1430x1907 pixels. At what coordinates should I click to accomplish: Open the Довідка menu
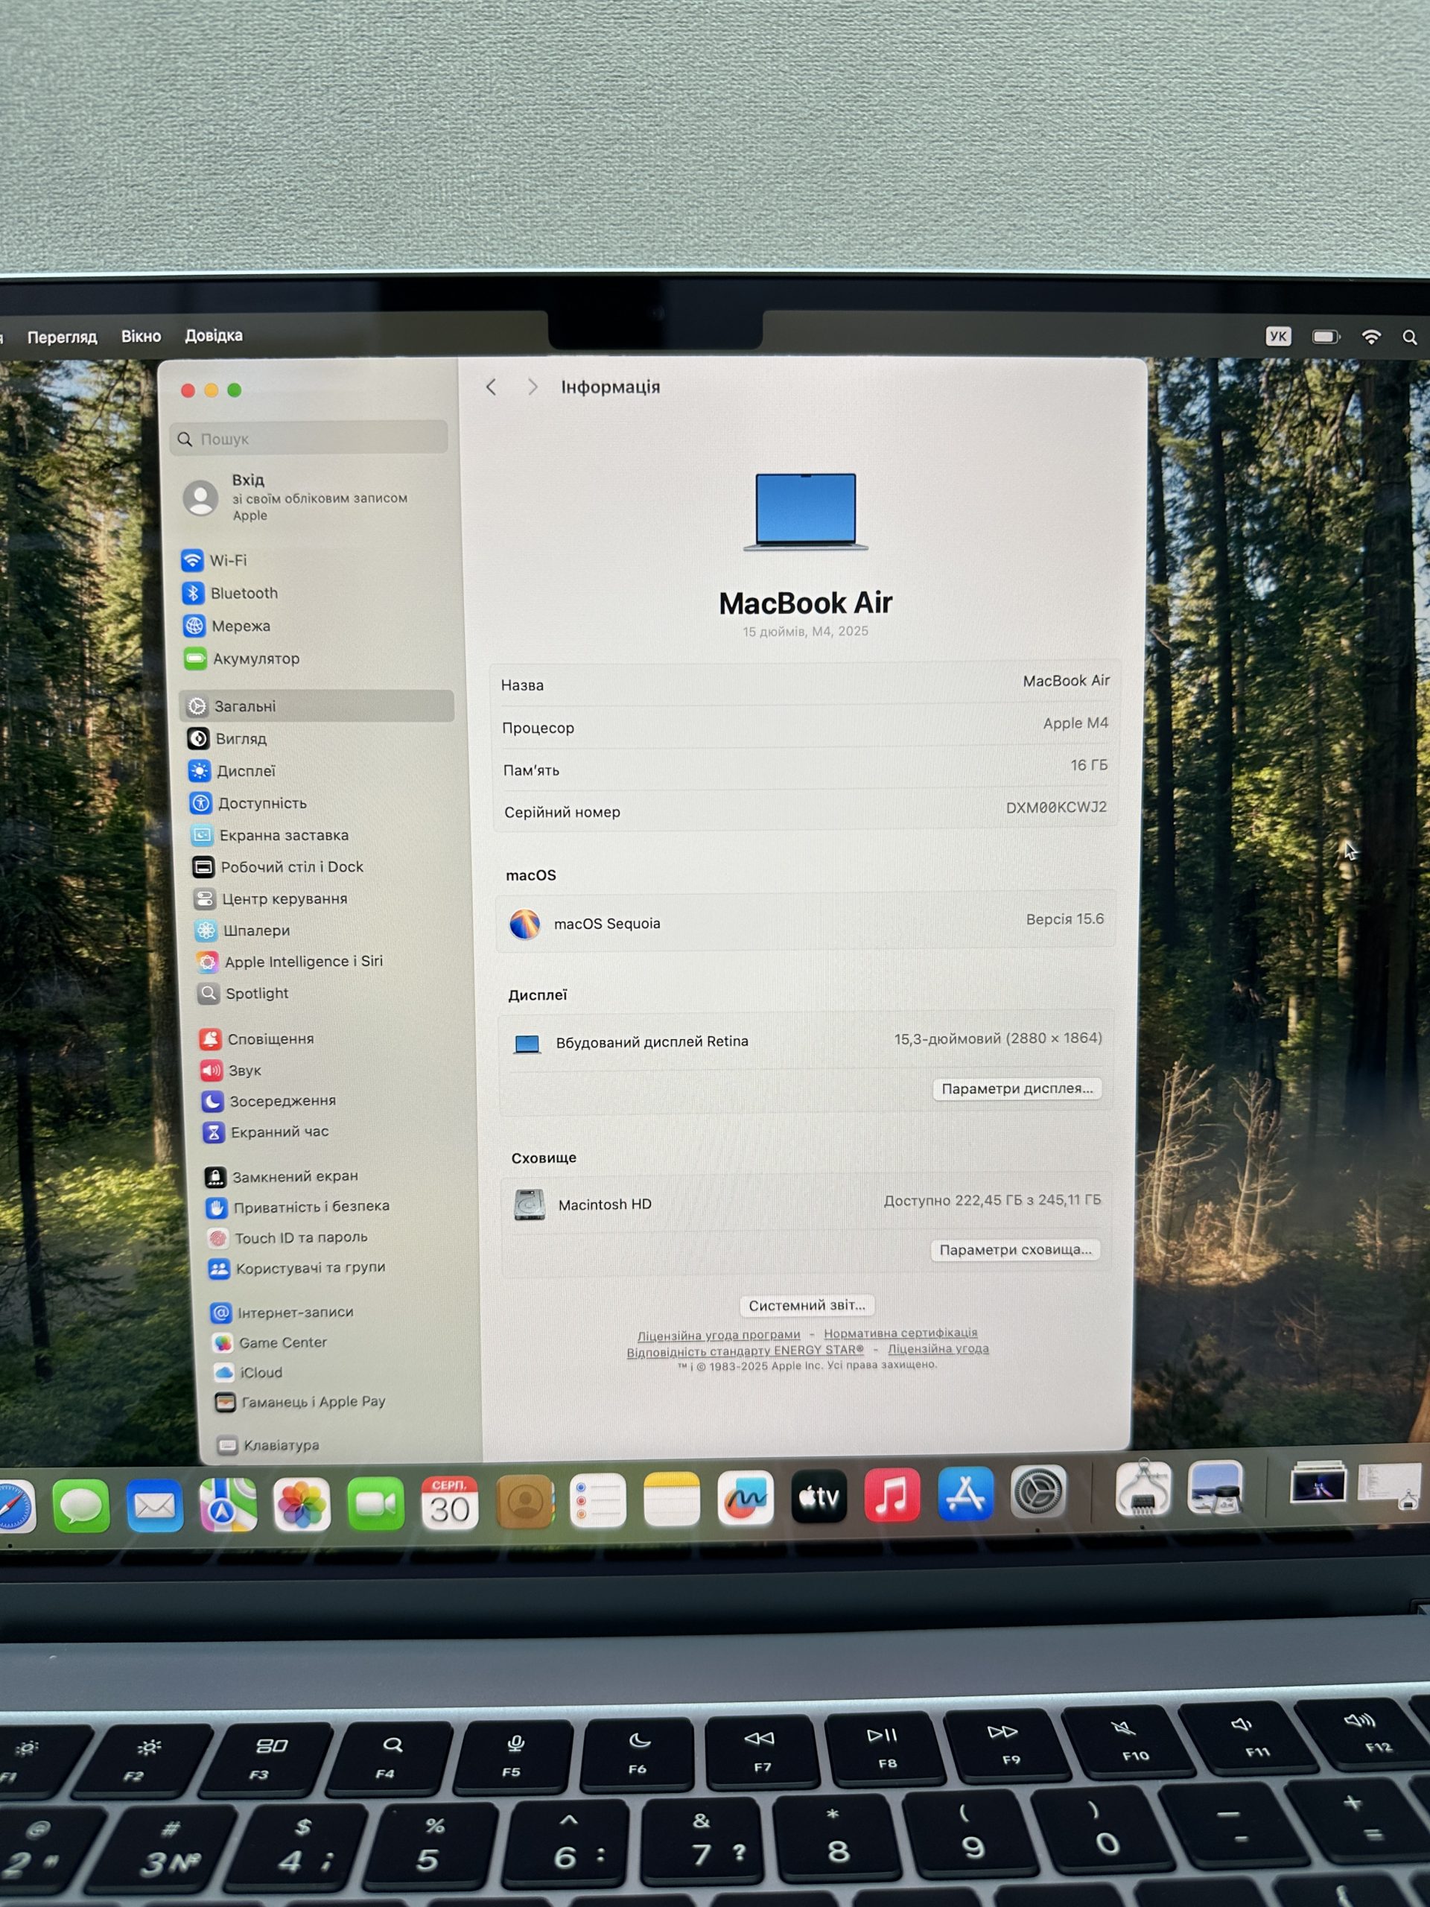coord(214,335)
